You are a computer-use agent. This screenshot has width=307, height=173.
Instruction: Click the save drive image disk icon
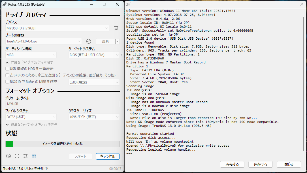116,28
